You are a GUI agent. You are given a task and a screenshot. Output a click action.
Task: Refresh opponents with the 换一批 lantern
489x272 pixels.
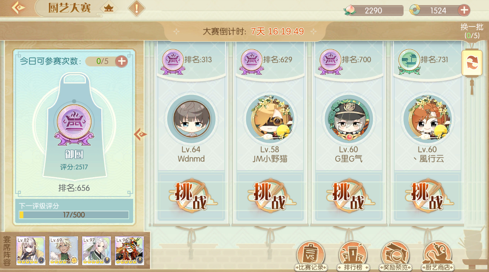click(472, 63)
